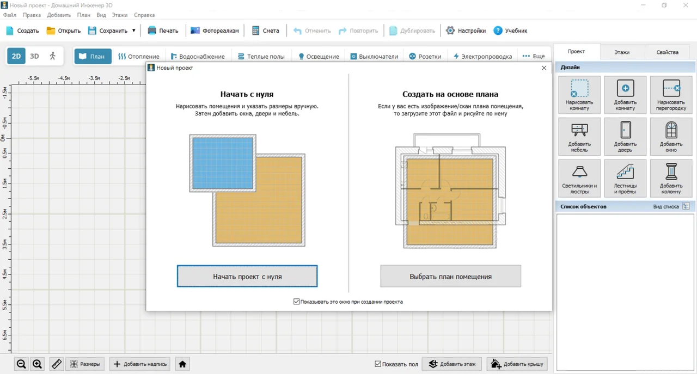697x374 pixels.
Task: Switch to walking person view mode
Action: (53, 56)
